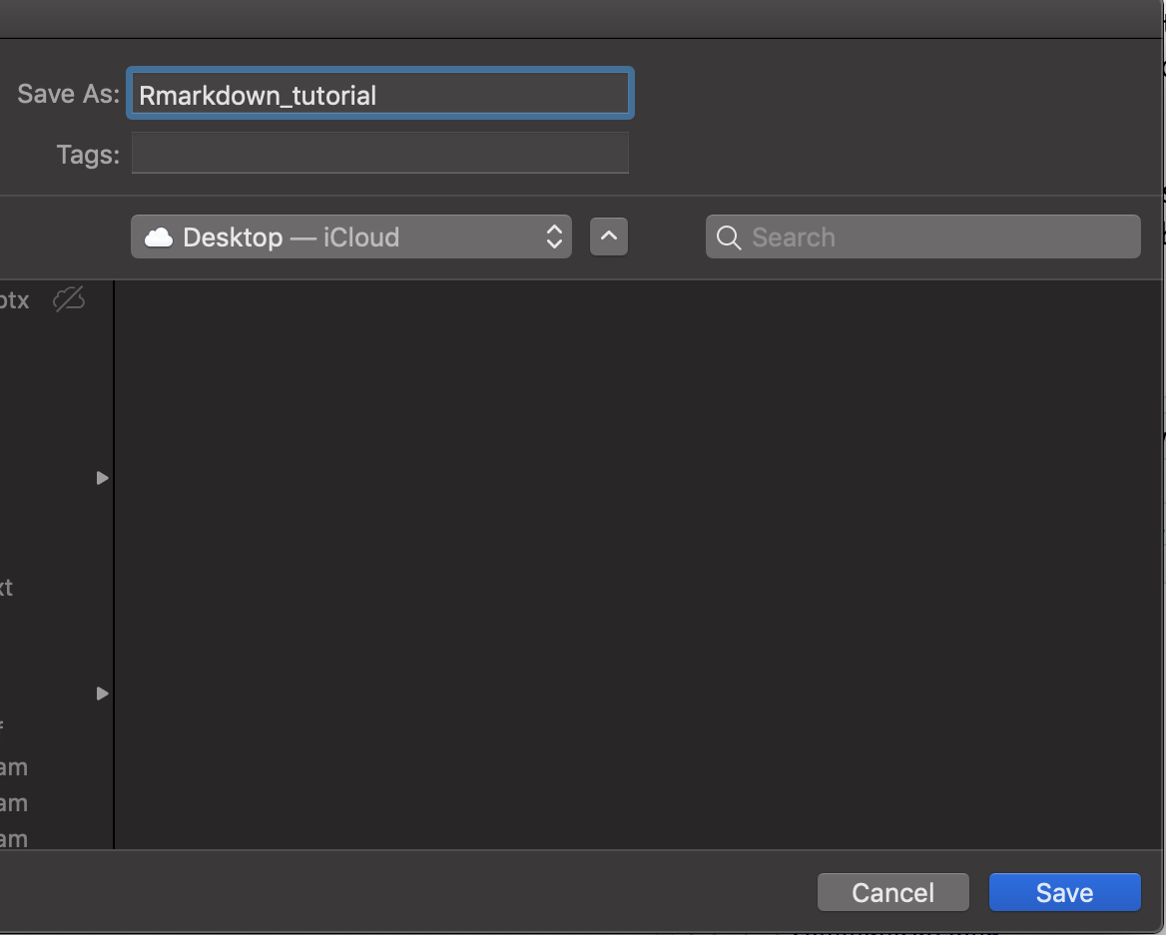1166x935 pixels.
Task: Click the up/down chevrons on Desktop popup
Action: [554, 237]
